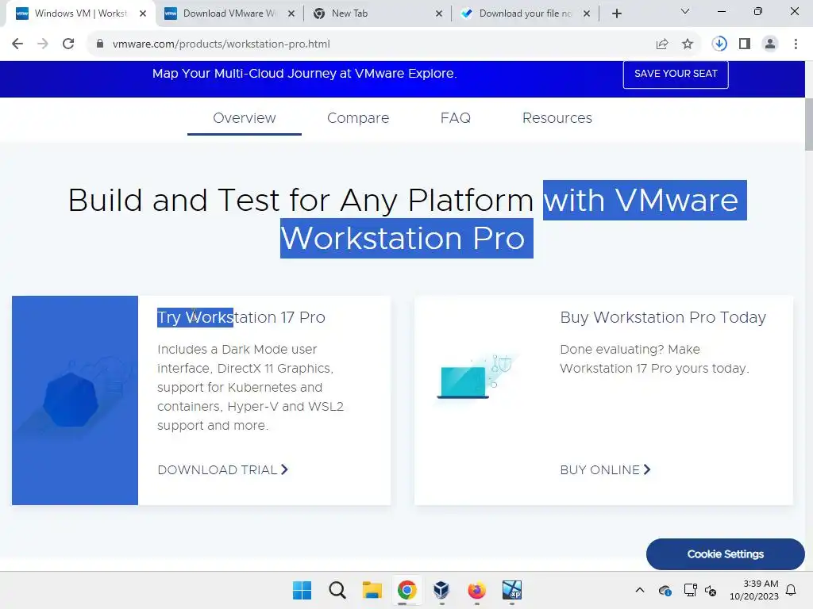Image resolution: width=813 pixels, height=609 pixels.
Task: Open the clock and date panel
Action: point(754,590)
